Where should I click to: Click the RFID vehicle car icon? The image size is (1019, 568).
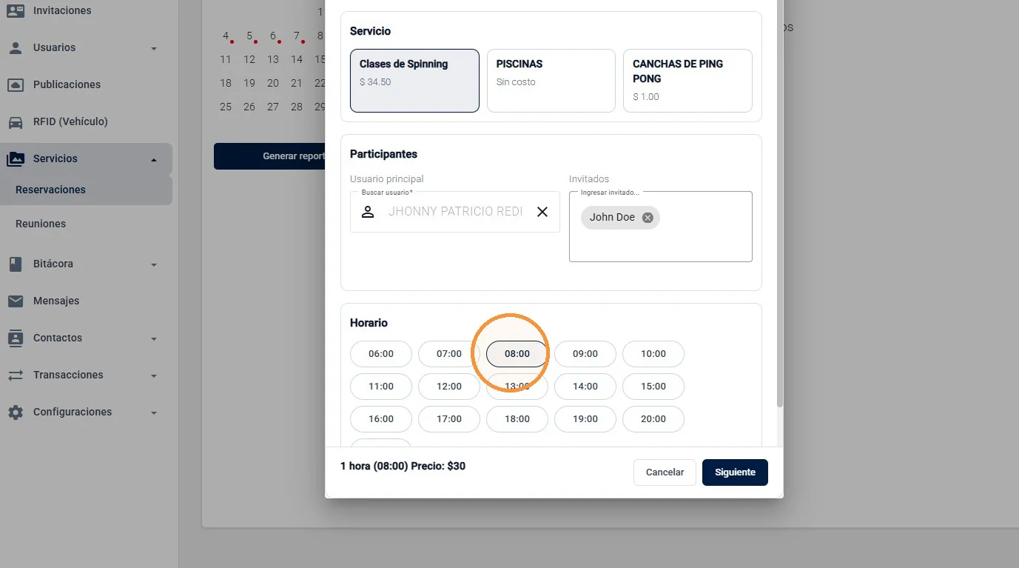(16, 121)
